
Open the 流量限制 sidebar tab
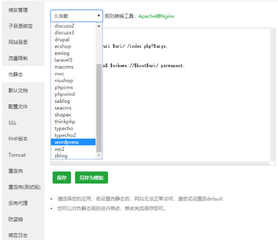tap(23, 58)
